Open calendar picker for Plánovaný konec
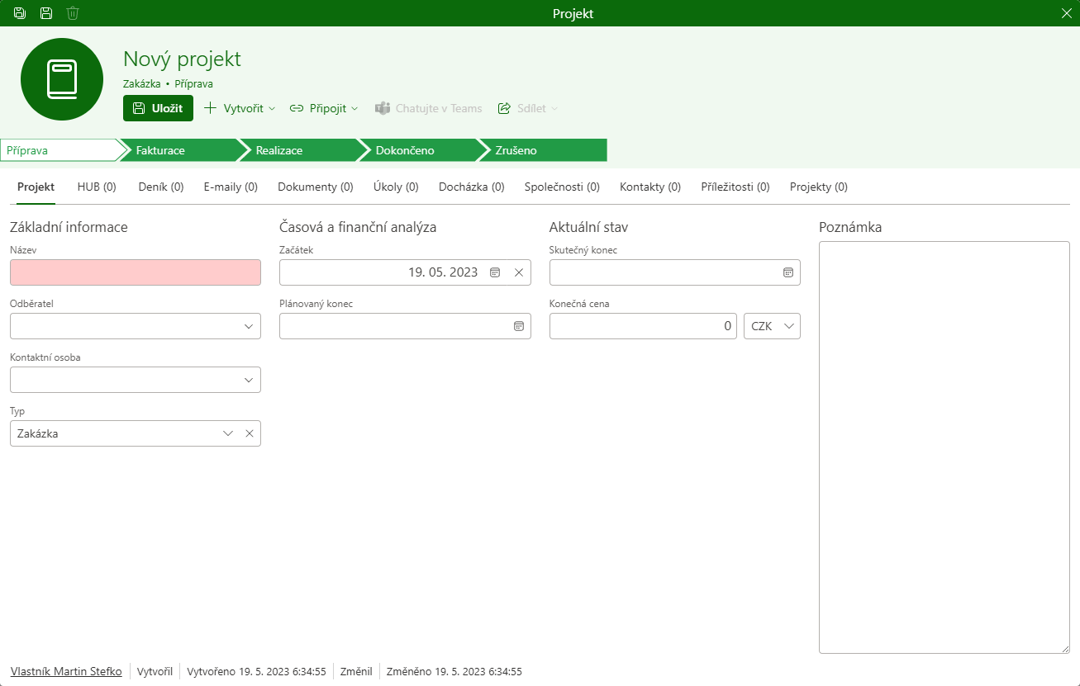Image resolution: width=1080 pixels, height=686 pixels. point(519,326)
